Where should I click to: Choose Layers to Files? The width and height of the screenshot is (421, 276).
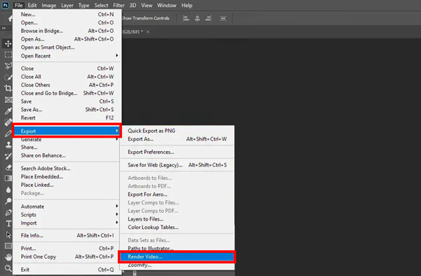coord(177,219)
